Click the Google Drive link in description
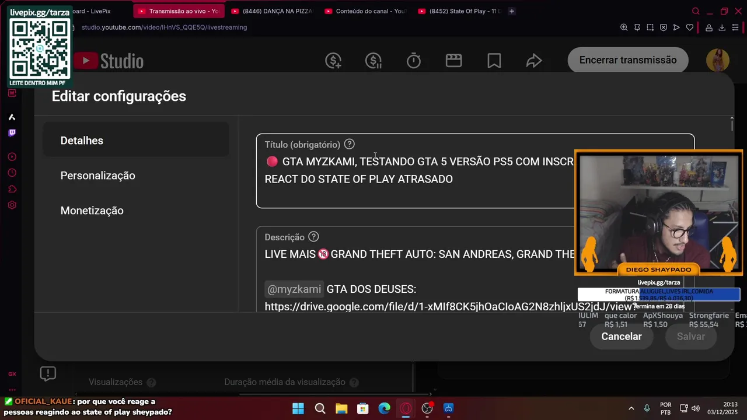747x420 pixels. coord(449,307)
